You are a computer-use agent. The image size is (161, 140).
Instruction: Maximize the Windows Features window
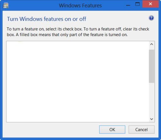point(137,4)
